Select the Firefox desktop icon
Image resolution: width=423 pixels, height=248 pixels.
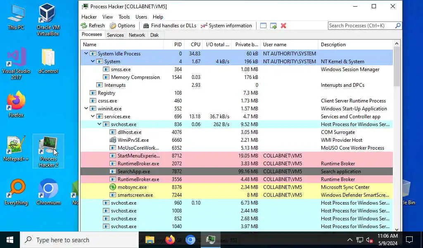pyautogui.click(x=16, y=105)
